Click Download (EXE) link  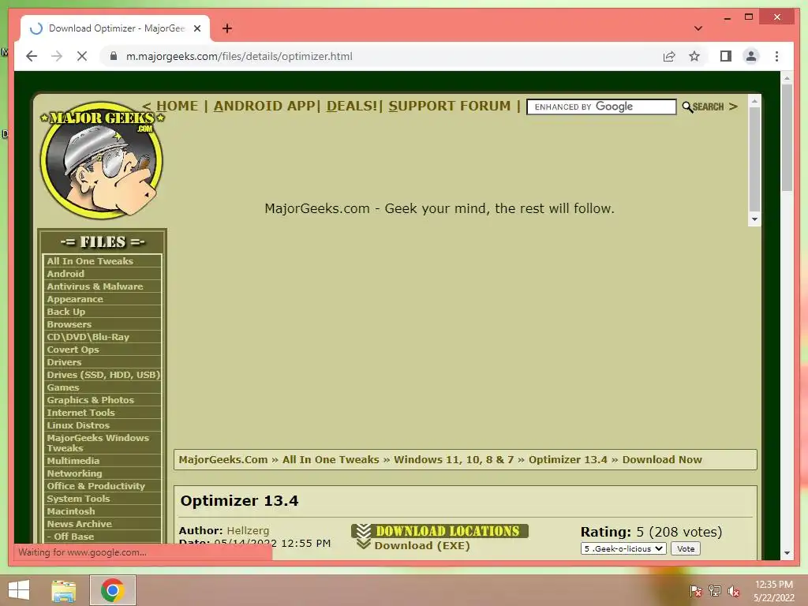tap(421, 546)
